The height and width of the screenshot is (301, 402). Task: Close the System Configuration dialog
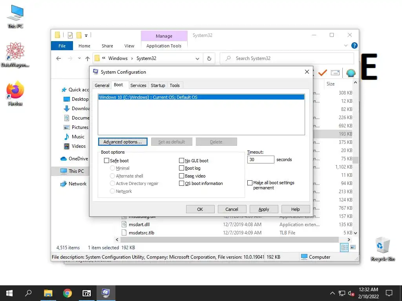(x=307, y=72)
